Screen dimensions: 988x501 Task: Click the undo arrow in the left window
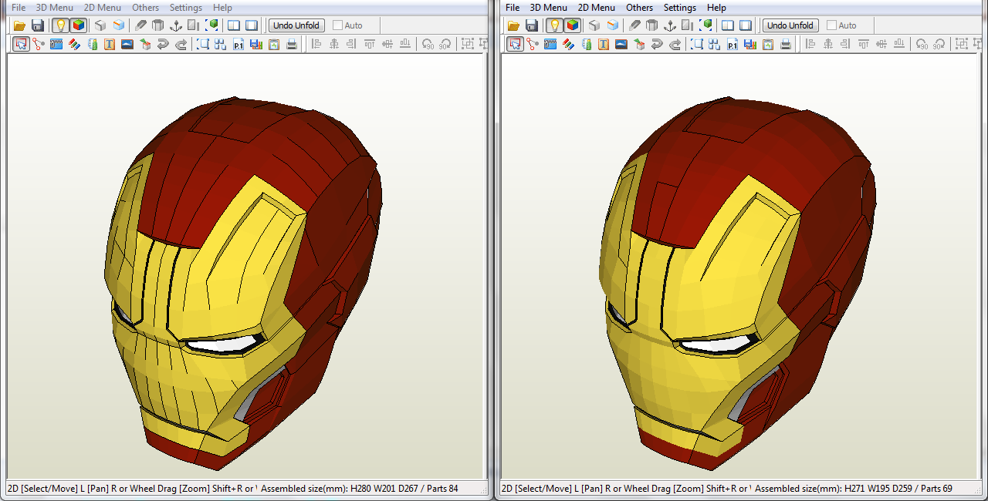click(x=163, y=44)
